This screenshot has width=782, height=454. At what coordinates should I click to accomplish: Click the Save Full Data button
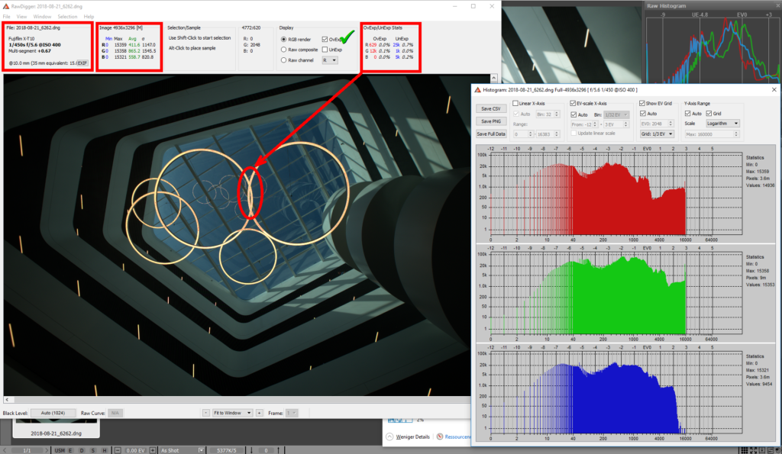pos(490,134)
